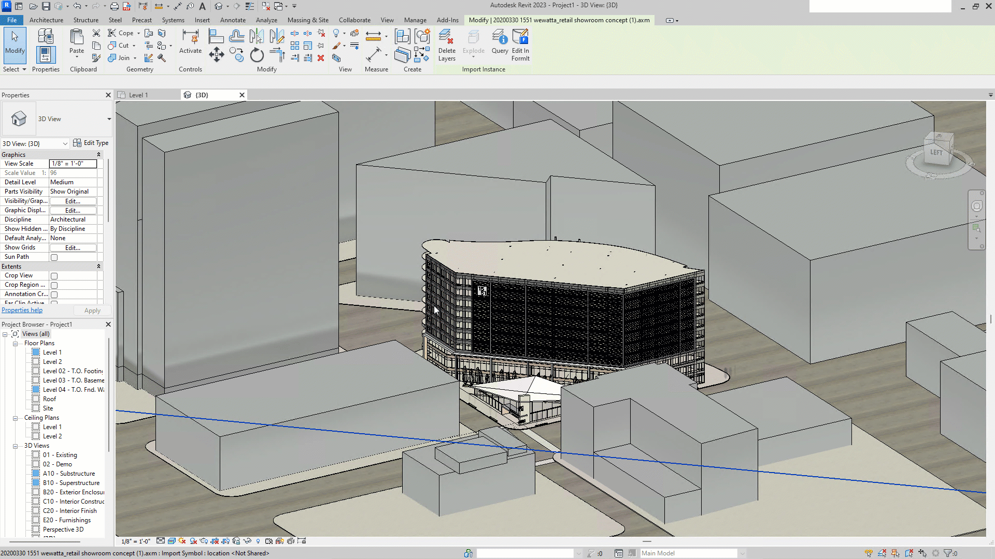
Task: Collapse the 3D Views tree node
Action: point(16,446)
